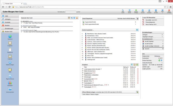Screen dimensions: 173x106
Task: Click the Neue Suche magnifier icon
Action: (x=123, y=10)
